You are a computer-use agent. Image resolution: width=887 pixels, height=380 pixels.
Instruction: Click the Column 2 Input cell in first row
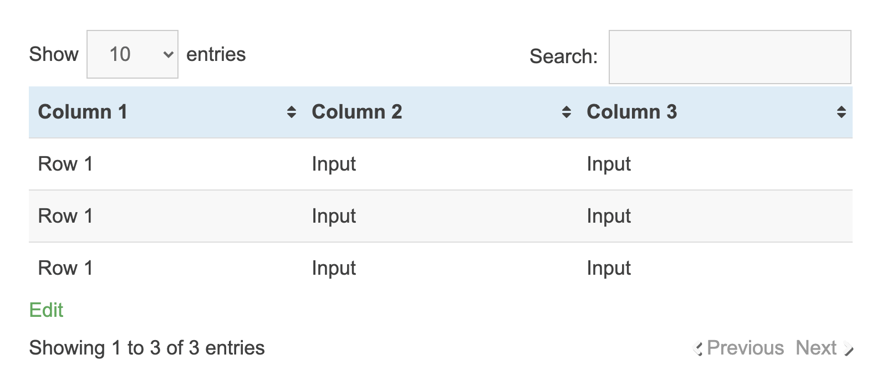334,164
